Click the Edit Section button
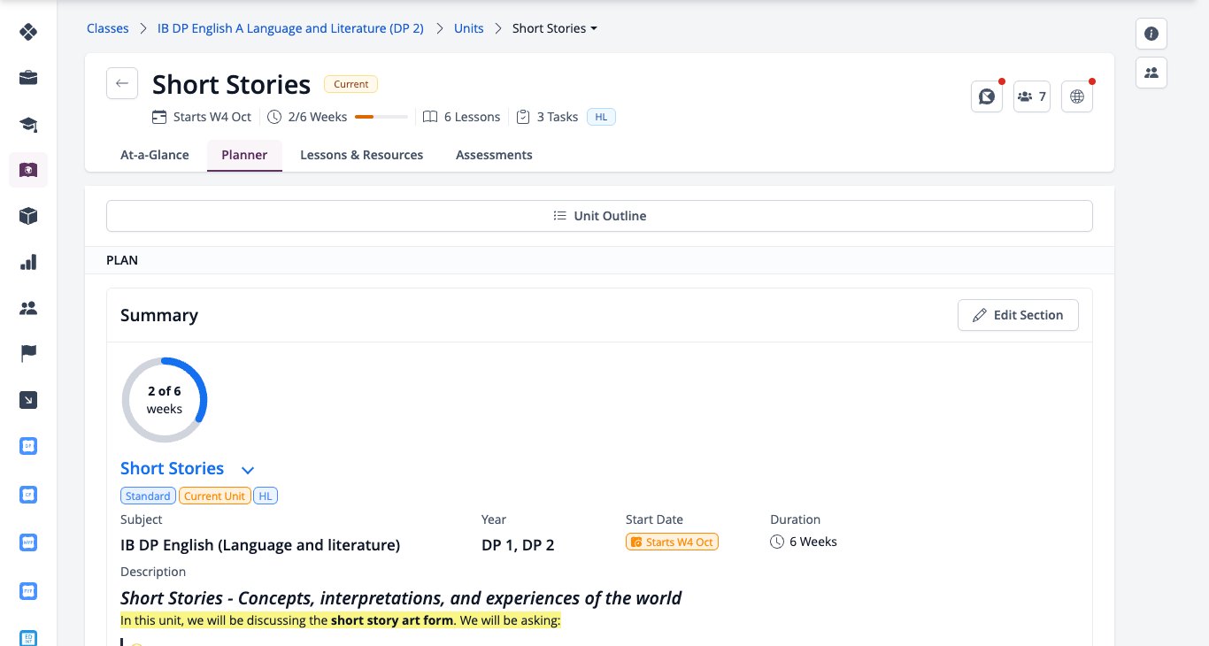This screenshot has height=646, width=1209. tap(1018, 315)
